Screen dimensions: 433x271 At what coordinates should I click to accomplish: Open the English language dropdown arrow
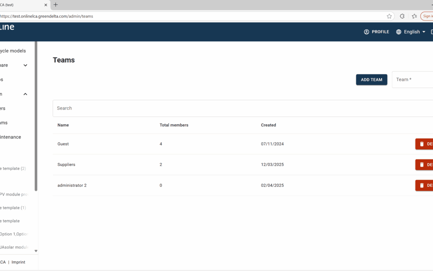pyautogui.click(x=424, y=32)
